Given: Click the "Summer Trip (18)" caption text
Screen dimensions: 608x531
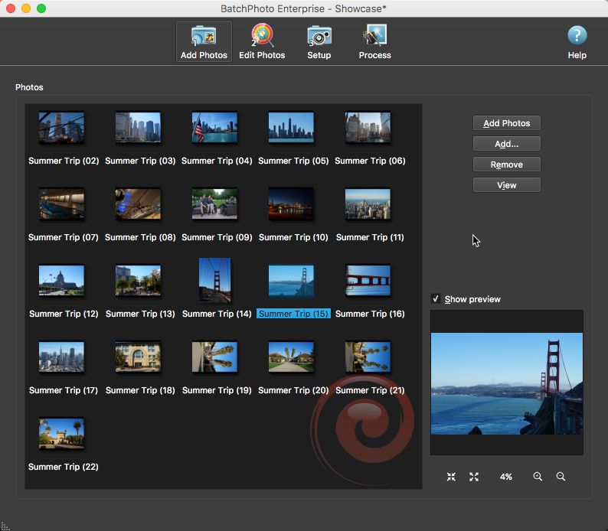Looking at the screenshot, I should (x=140, y=390).
